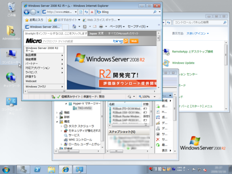The width and height of the screenshot is (232, 174).
Task: Open Windows Explorer from the taskbar
Action: 51,169
